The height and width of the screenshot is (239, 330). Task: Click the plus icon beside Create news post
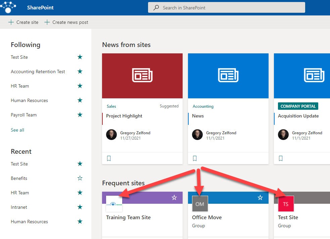[47, 22]
